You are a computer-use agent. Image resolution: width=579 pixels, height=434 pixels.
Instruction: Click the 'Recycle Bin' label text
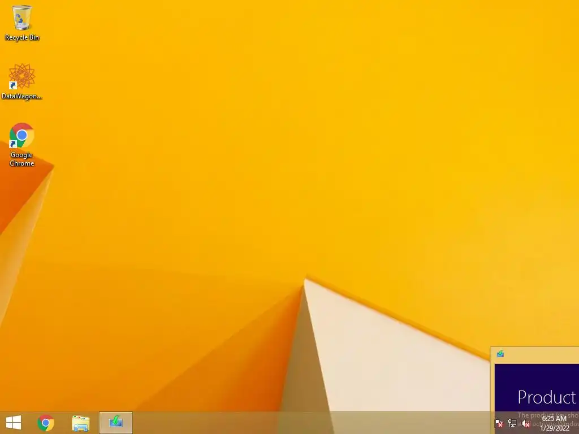(22, 37)
